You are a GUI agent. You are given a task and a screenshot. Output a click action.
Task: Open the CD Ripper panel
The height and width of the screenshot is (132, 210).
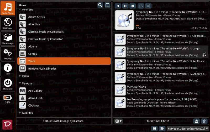click(7, 23)
